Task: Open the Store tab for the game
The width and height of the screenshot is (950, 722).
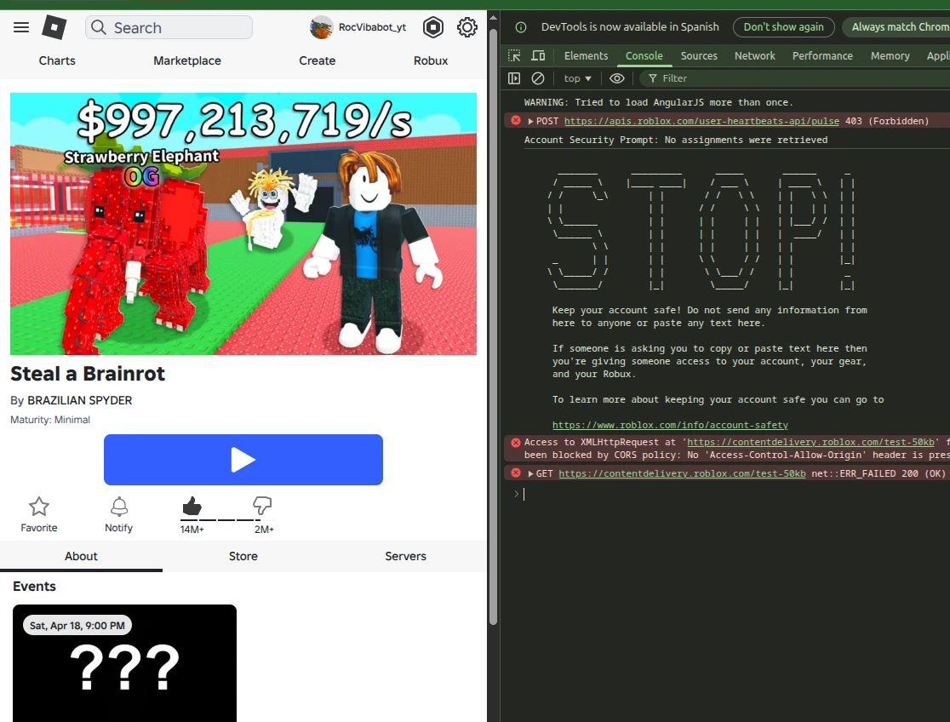Action: point(243,556)
